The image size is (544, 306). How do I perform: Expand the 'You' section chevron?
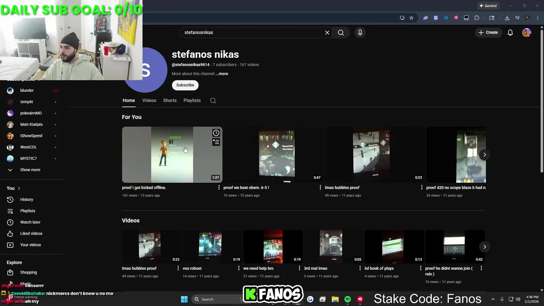point(19,188)
